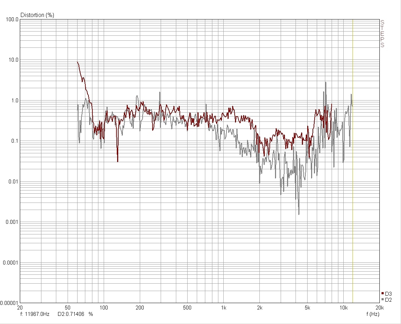This screenshot has height=324, width=401.
Task: Click the 100.0 label on the Y-axis
Action: coord(12,19)
